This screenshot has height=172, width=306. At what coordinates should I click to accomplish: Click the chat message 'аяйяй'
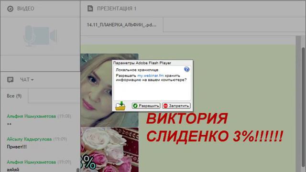coord(13,170)
